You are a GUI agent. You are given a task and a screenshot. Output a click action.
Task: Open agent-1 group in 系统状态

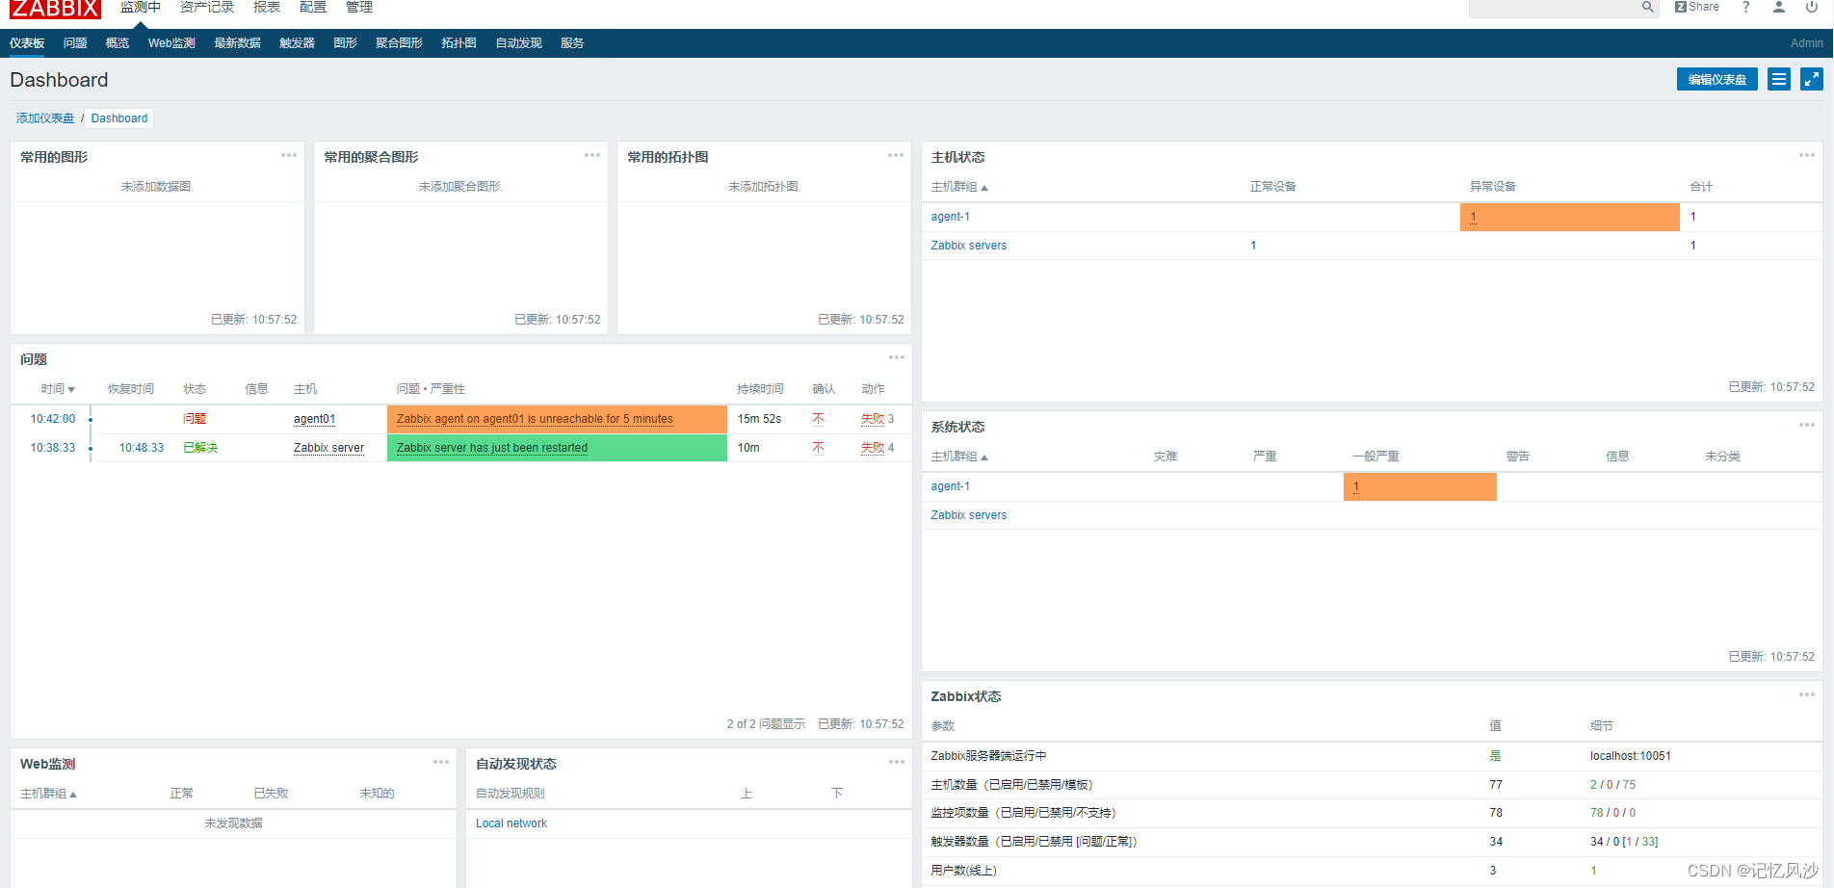coord(950,486)
